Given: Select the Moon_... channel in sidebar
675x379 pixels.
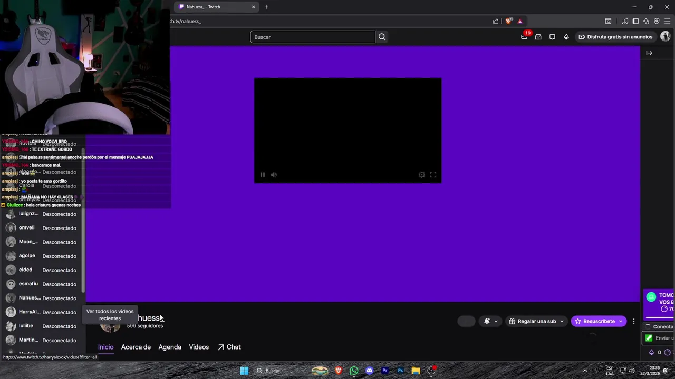Looking at the screenshot, I should point(42,242).
